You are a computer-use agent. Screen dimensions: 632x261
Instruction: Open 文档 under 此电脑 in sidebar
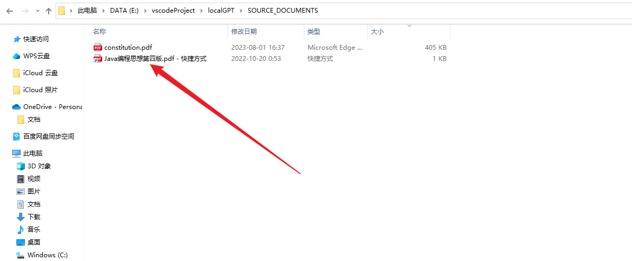pyautogui.click(x=34, y=204)
